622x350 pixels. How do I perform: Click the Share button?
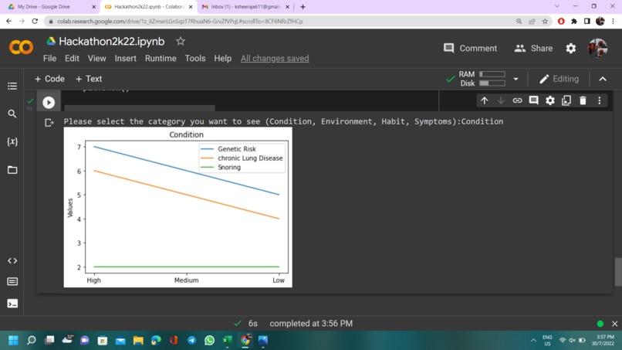pyautogui.click(x=533, y=48)
